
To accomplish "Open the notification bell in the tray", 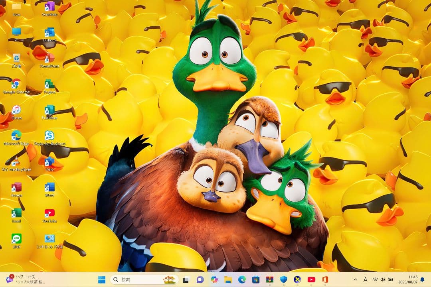I will pyautogui.click(x=422, y=279).
